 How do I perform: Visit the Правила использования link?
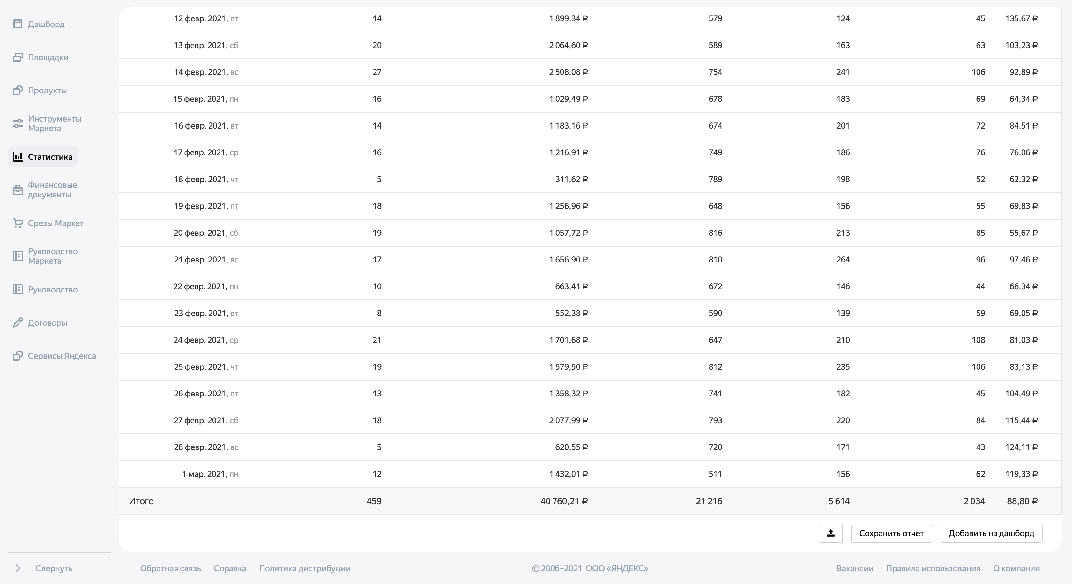tap(933, 568)
